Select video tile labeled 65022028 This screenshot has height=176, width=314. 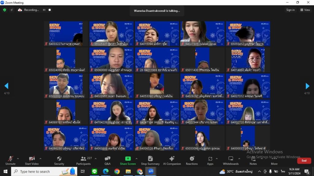[x=66, y=86]
